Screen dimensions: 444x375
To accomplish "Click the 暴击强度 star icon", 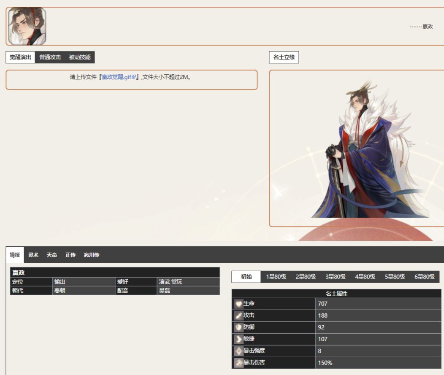I will click(239, 351).
